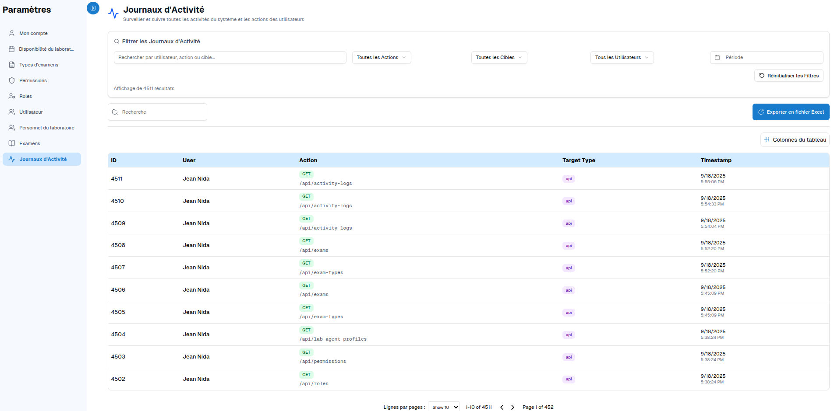Click the user icon beside Mon compte
Image resolution: width=834 pixels, height=411 pixels.
click(12, 33)
